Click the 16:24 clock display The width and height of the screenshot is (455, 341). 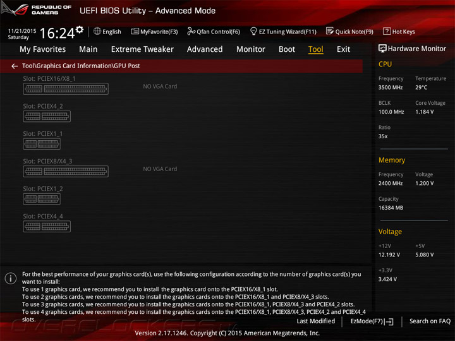[x=57, y=33]
